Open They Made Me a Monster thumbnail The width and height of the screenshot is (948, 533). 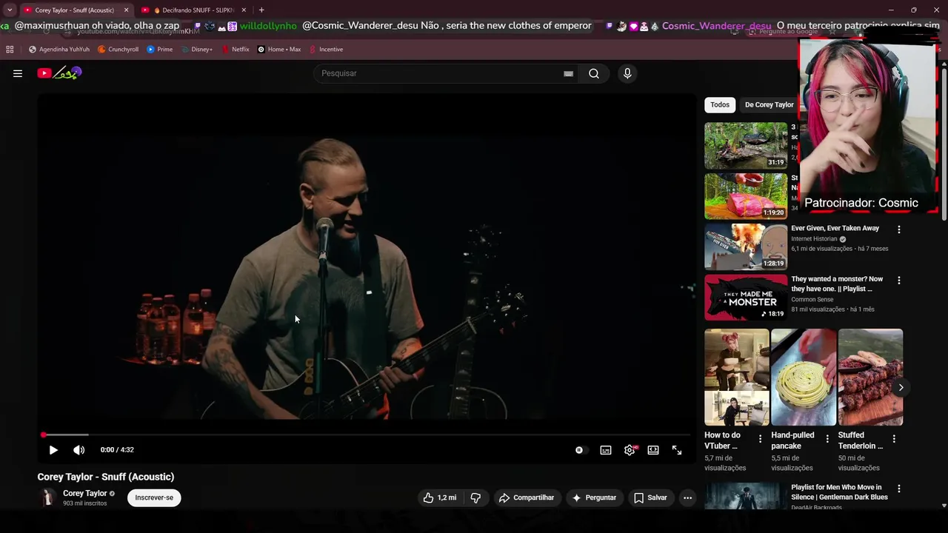coord(746,298)
